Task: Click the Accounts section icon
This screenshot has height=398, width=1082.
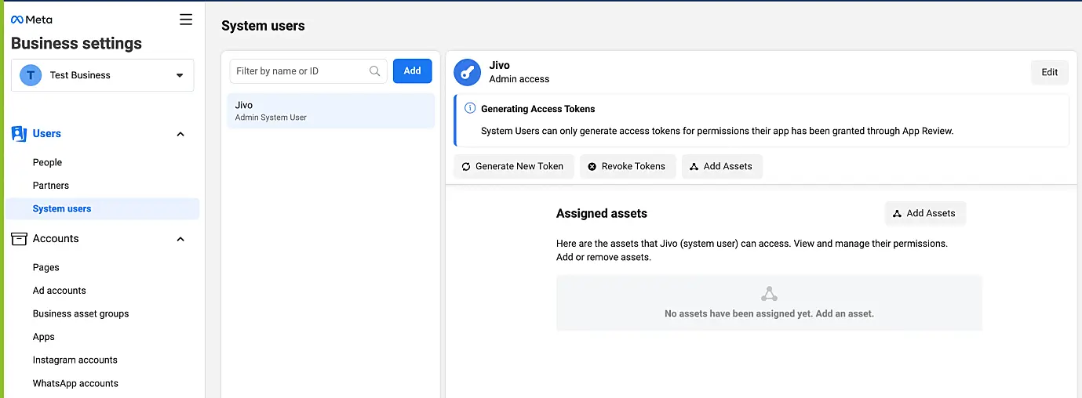Action: (x=19, y=239)
